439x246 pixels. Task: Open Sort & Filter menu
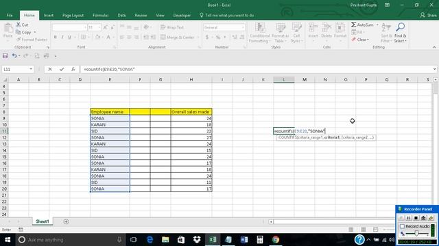pos(386,33)
